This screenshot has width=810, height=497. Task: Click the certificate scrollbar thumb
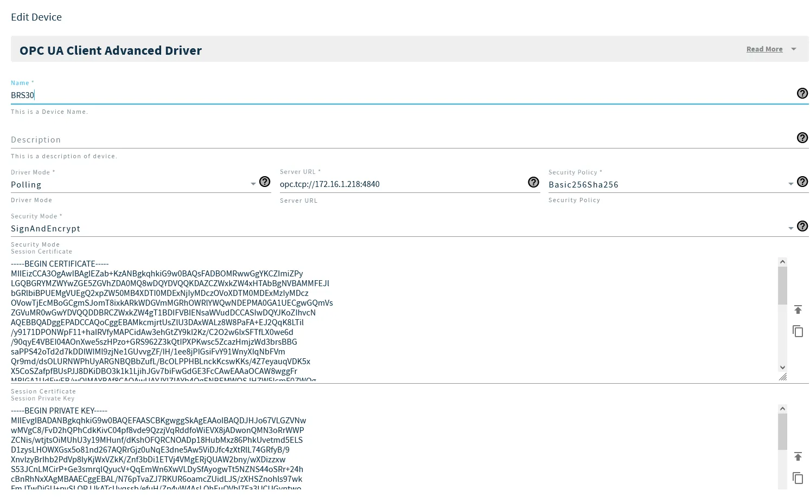(x=782, y=285)
